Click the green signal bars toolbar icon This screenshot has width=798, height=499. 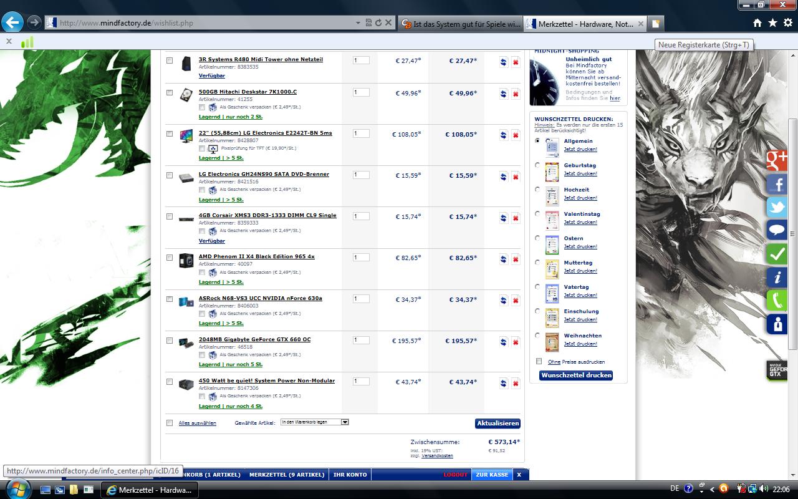point(27,42)
